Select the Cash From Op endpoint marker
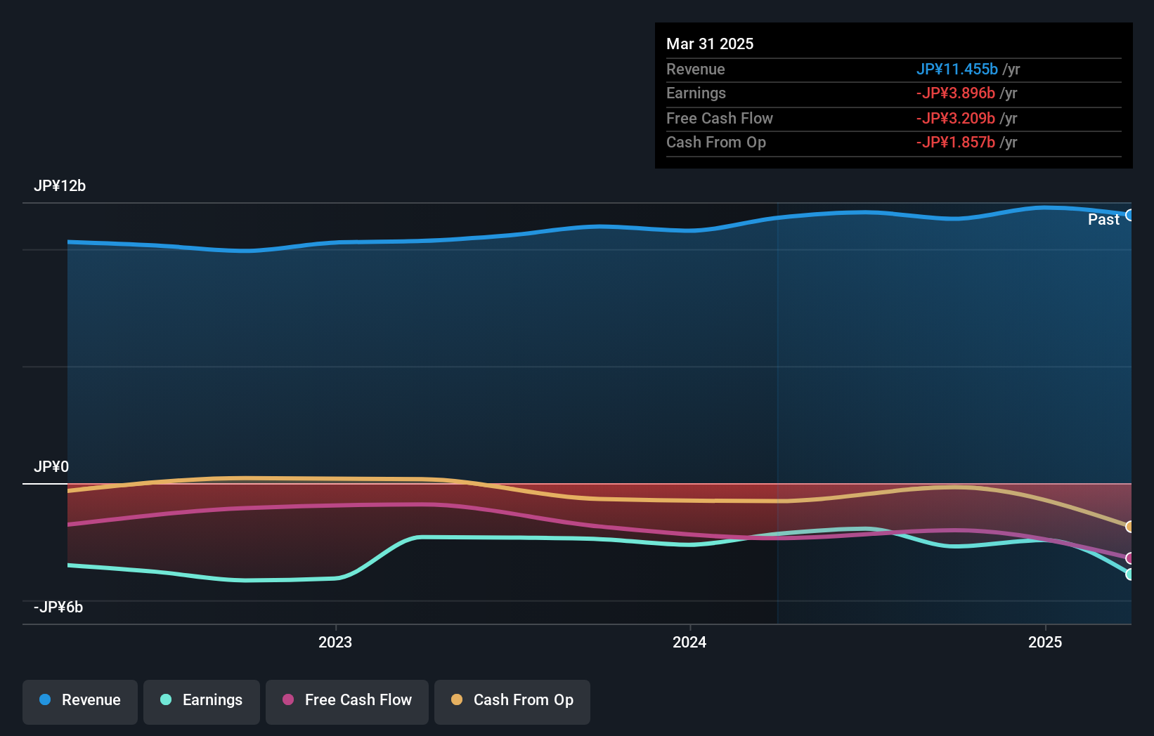 [1129, 527]
